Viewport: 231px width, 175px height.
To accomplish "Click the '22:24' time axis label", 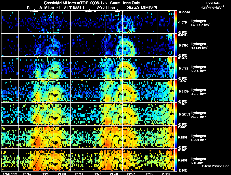I will tap(166, 174).
